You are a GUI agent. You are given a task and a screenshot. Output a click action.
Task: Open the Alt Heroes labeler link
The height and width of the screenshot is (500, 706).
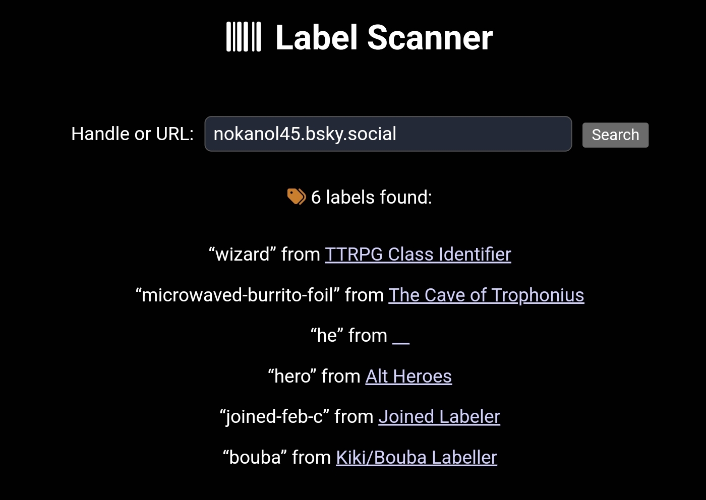[x=408, y=377]
